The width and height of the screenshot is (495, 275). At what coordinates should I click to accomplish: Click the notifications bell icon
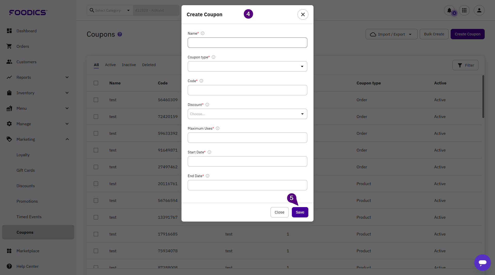click(449, 10)
